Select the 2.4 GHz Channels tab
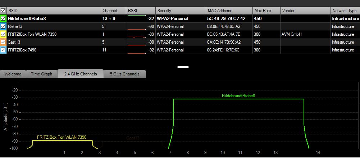Image resolution: width=360 pixels, height=158 pixels. pos(81,74)
